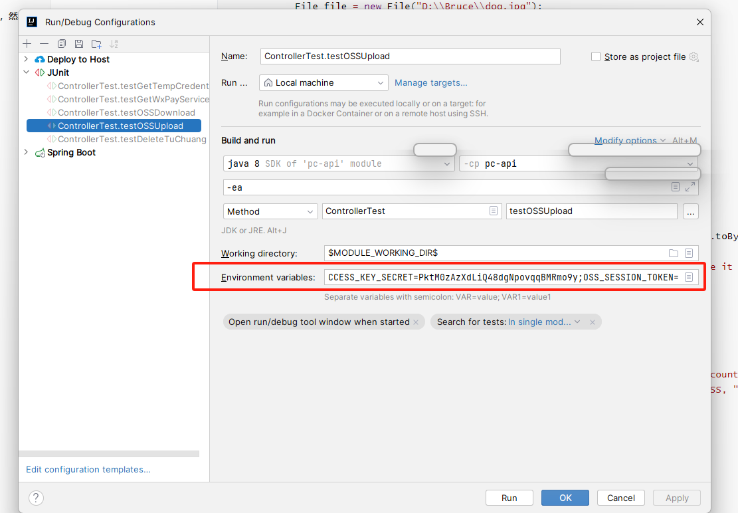Image resolution: width=738 pixels, height=513 pixels.
Task: Confirm with the OK button
Action: 565,498
